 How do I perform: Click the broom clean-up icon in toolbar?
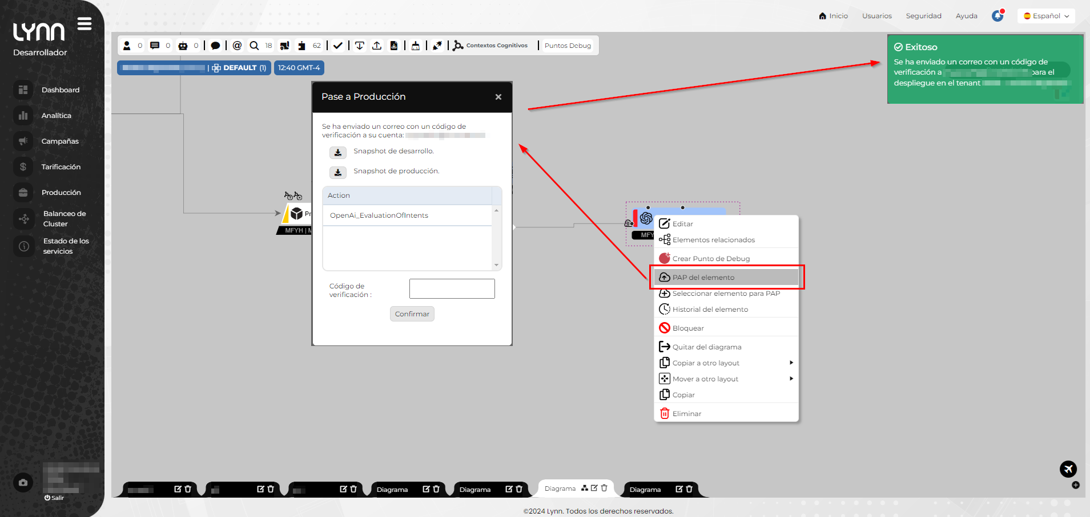tap(416, 46)
